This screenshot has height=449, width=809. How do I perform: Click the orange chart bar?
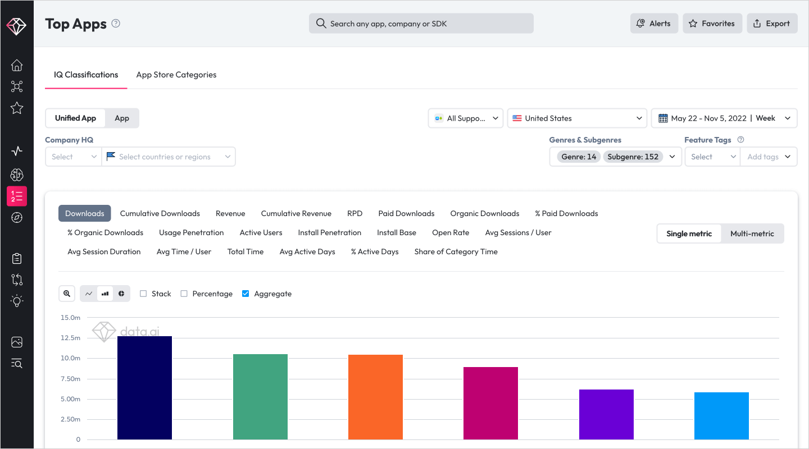coord(375,397)
